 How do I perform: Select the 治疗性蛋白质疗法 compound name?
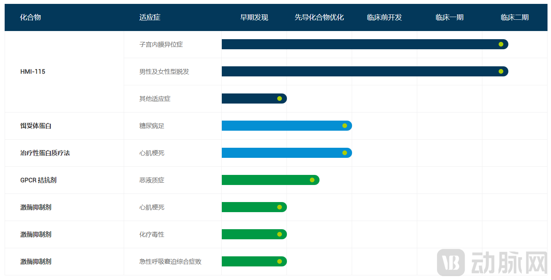45,153
